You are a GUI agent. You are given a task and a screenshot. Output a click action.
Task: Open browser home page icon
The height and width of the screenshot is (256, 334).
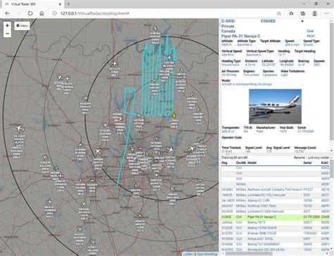pyautogui.click(x=42, y=13)
